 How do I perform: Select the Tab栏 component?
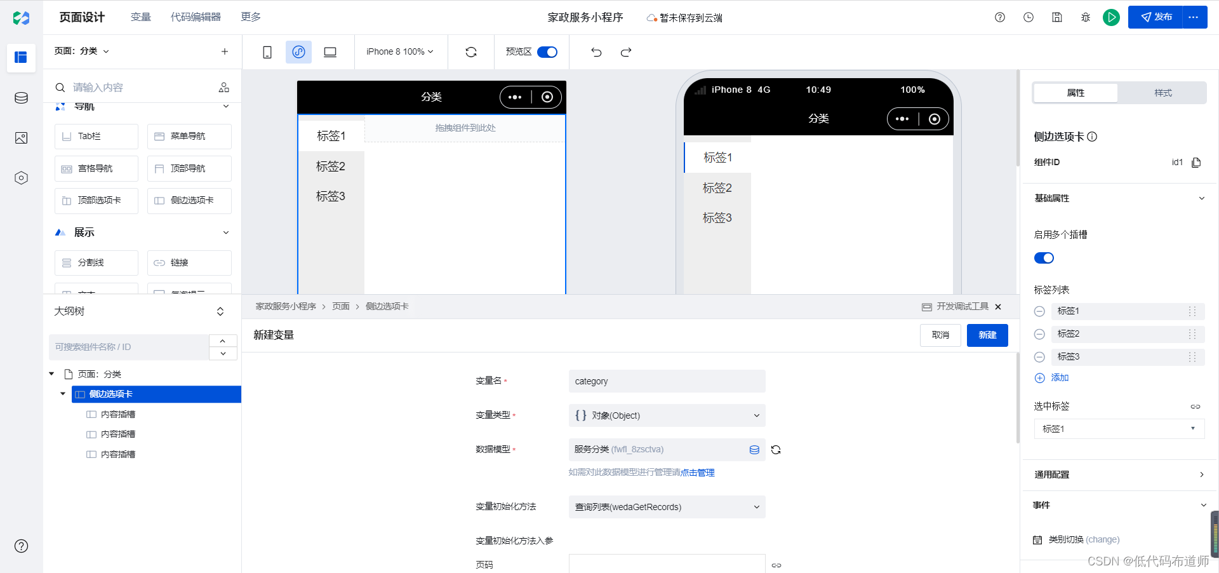point(97,137)
